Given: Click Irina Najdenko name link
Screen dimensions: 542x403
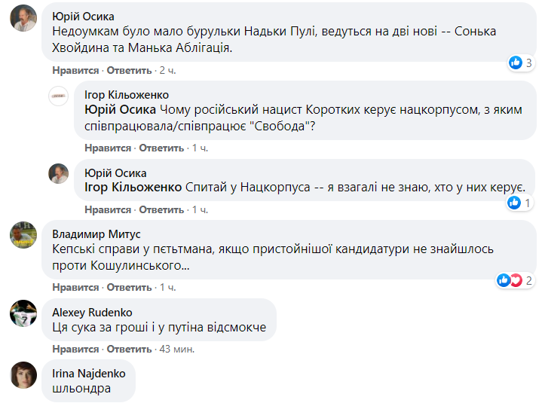Looking at the screenshot, I should click(89, 373).
